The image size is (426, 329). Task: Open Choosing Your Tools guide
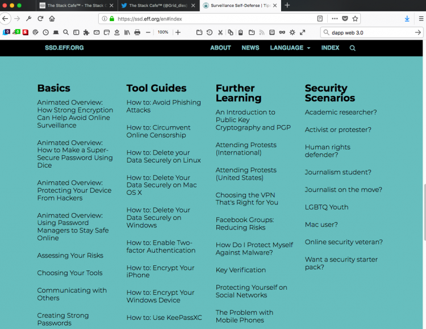pyautogui.click(x=70, y=273)
